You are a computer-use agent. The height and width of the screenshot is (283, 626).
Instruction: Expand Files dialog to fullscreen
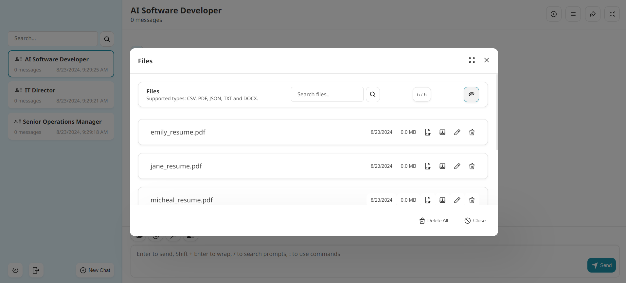click(x=472, y=60)
